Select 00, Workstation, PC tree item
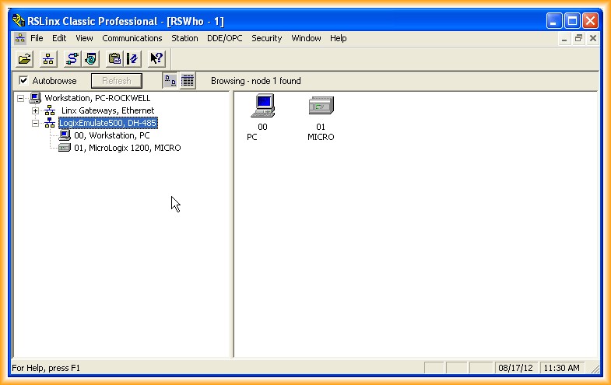The image size is (611, 385). click(x=111, y=135)
